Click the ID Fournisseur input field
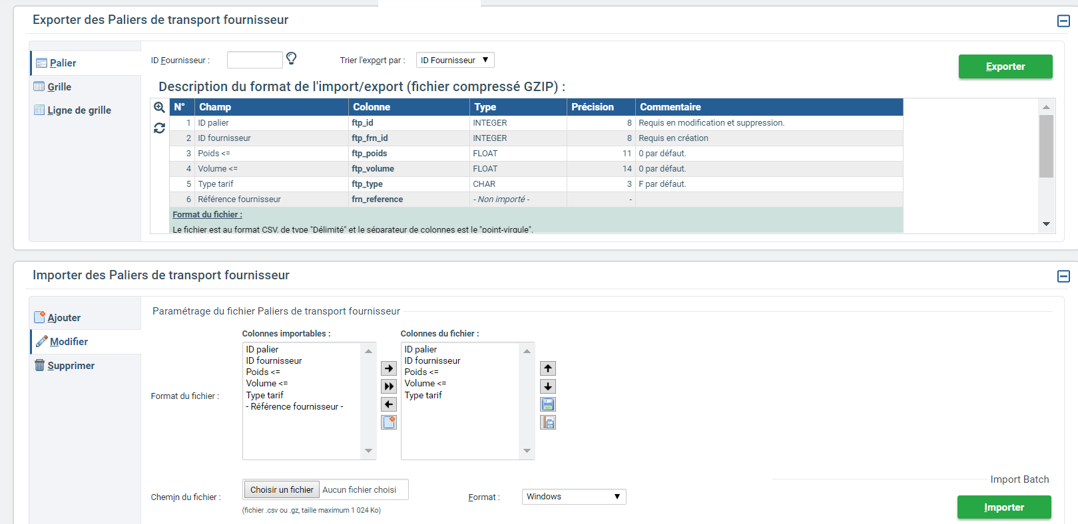The height and width of the screenshot is (524, 1078). click(x=254, y=60)
